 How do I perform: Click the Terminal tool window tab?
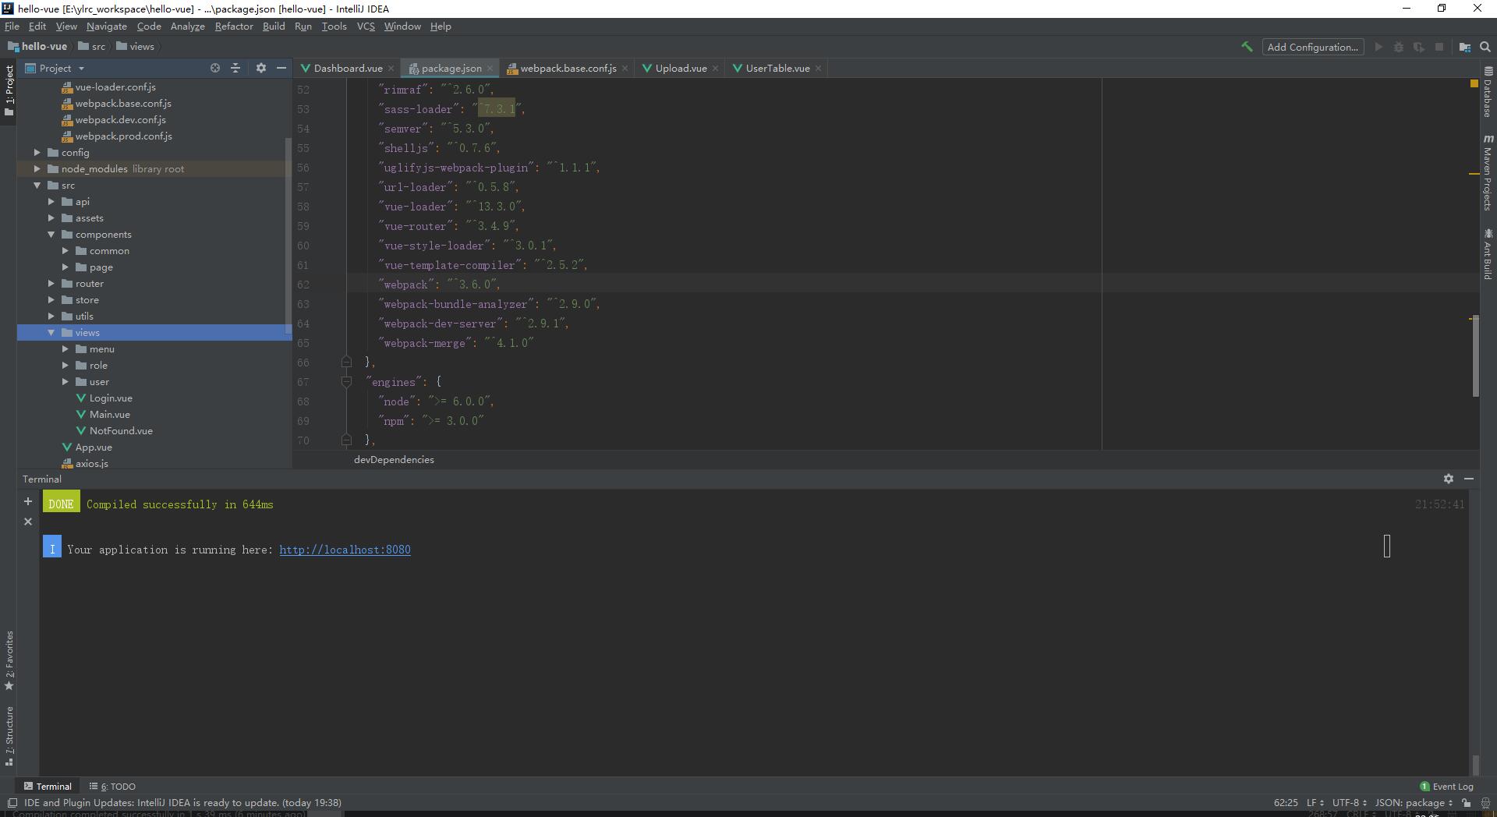pyautogui.click(x=48, y=786)
